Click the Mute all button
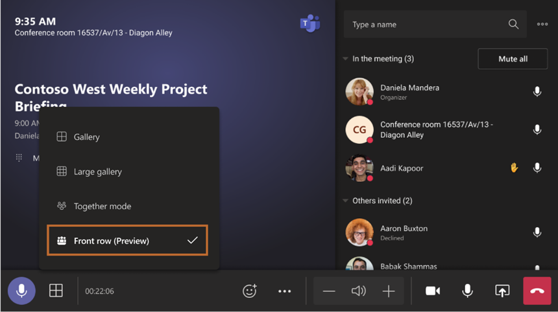Image resolution: width=558 pixels, height=312 pixels. tap(513, 59)
